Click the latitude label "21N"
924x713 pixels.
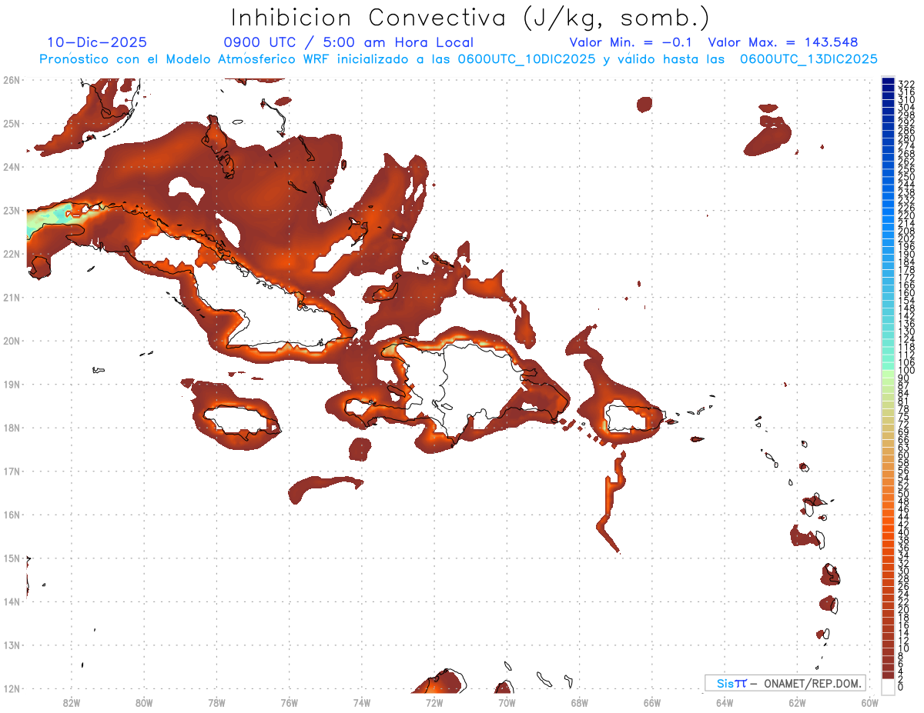coord(12,297)
